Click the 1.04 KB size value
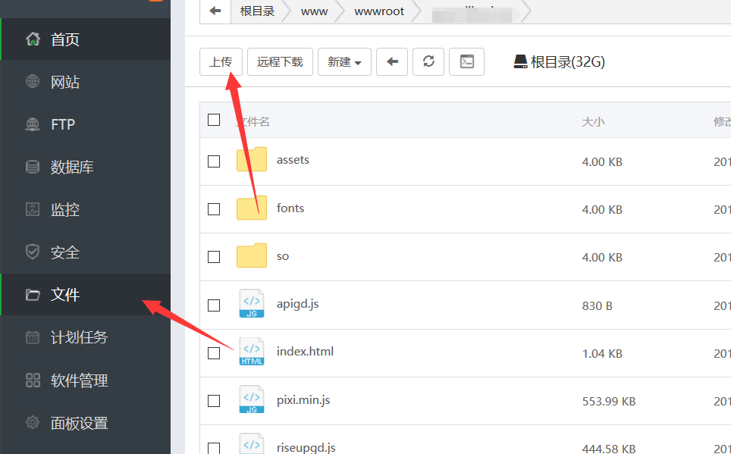Screen dimensions: 731x454 (602, 354)
